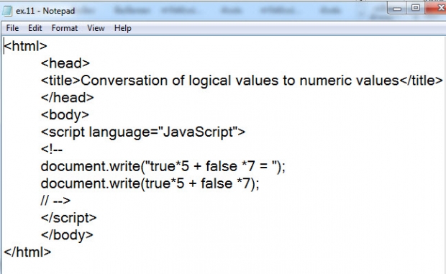Open the Edit menu
This screenshot has height=274, width=446.
[x=35, y=28]
